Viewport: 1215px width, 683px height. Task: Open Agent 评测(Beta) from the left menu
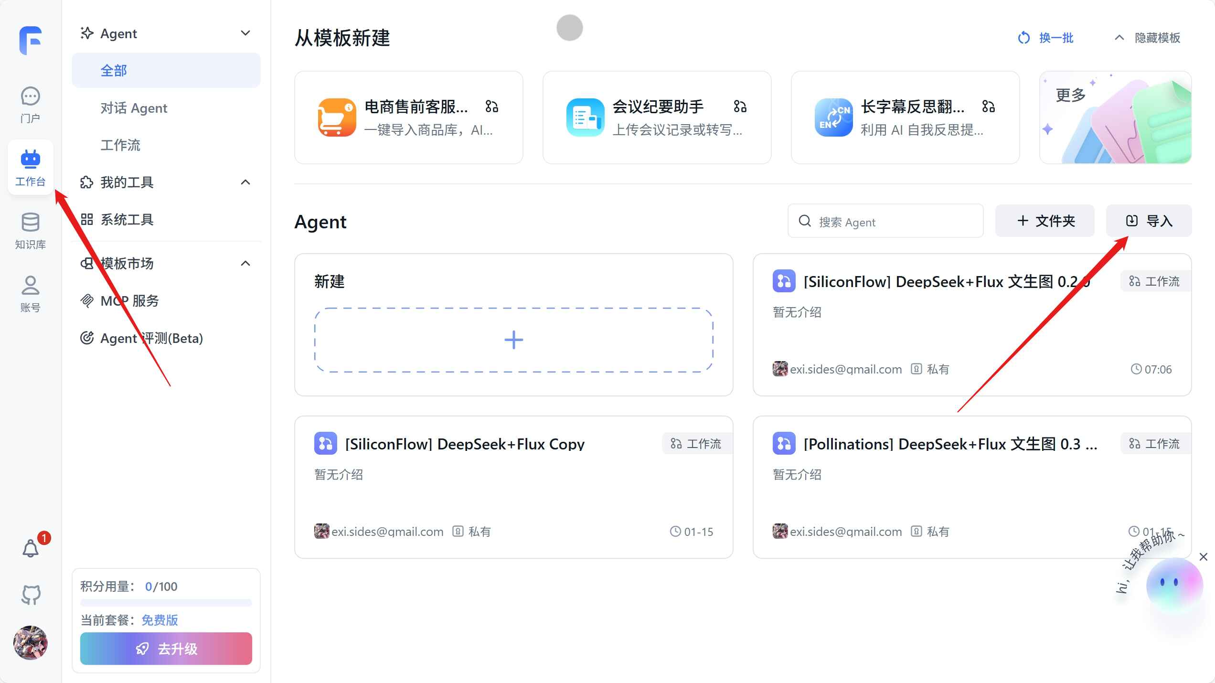(151, 338)
